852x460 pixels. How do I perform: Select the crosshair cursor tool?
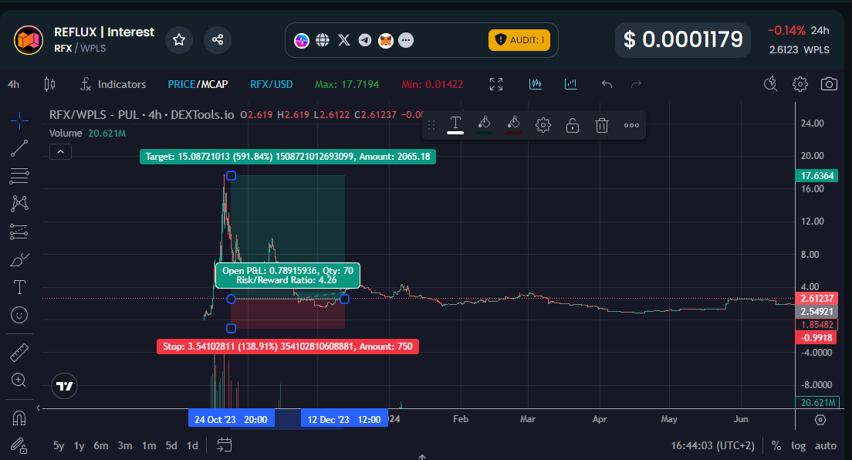pos(19,120)
